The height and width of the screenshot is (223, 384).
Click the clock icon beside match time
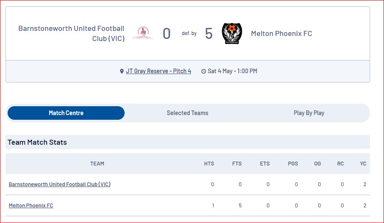pyautogui.click(x=203, y=71)
